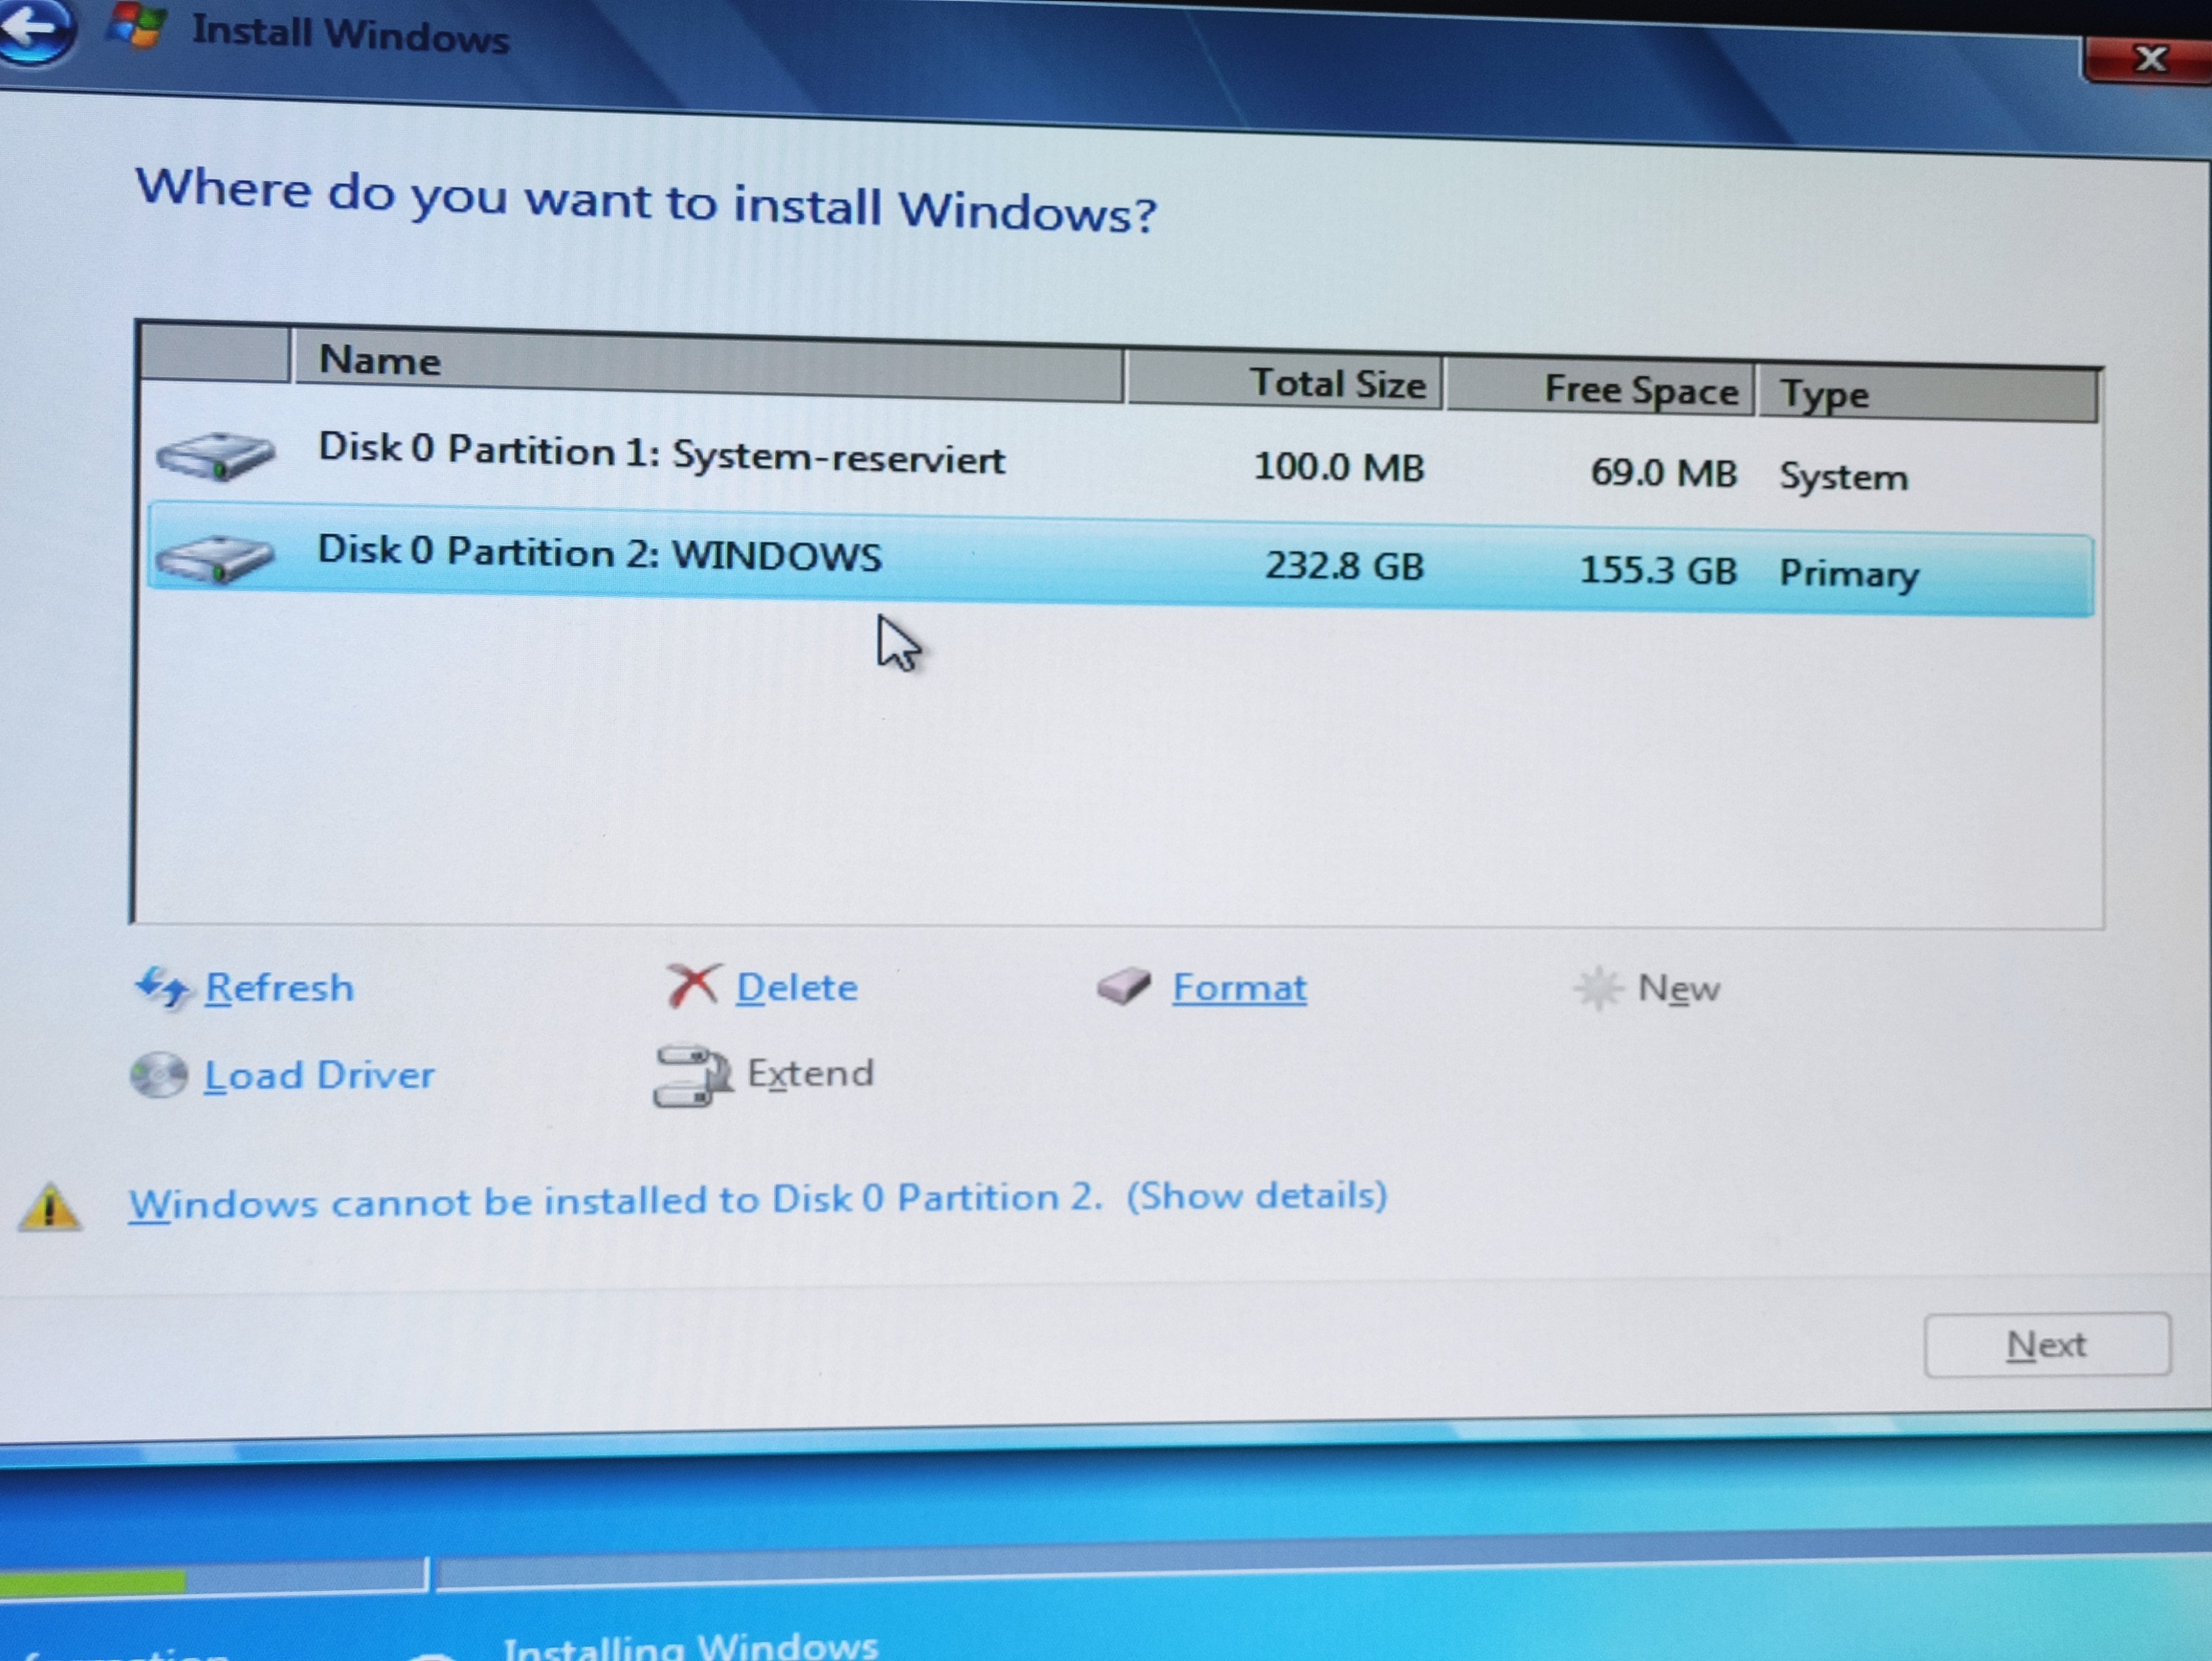This screenshot has height=1661, width=2212.
Task: Close the Install Windows dialog
Action: [2150, 59]
